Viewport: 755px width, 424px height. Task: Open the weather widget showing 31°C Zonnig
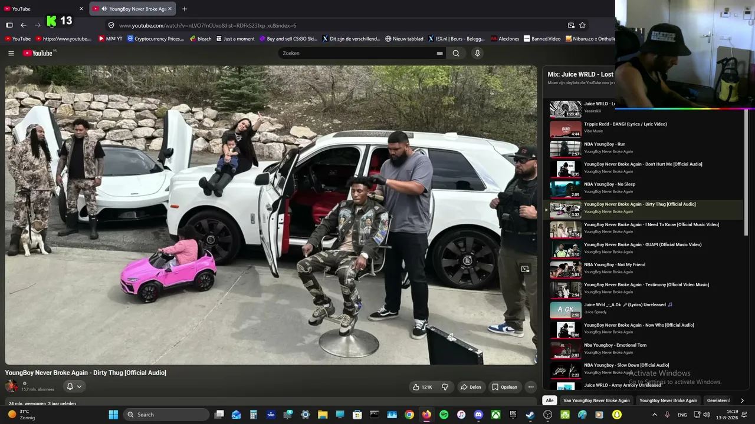21,415
